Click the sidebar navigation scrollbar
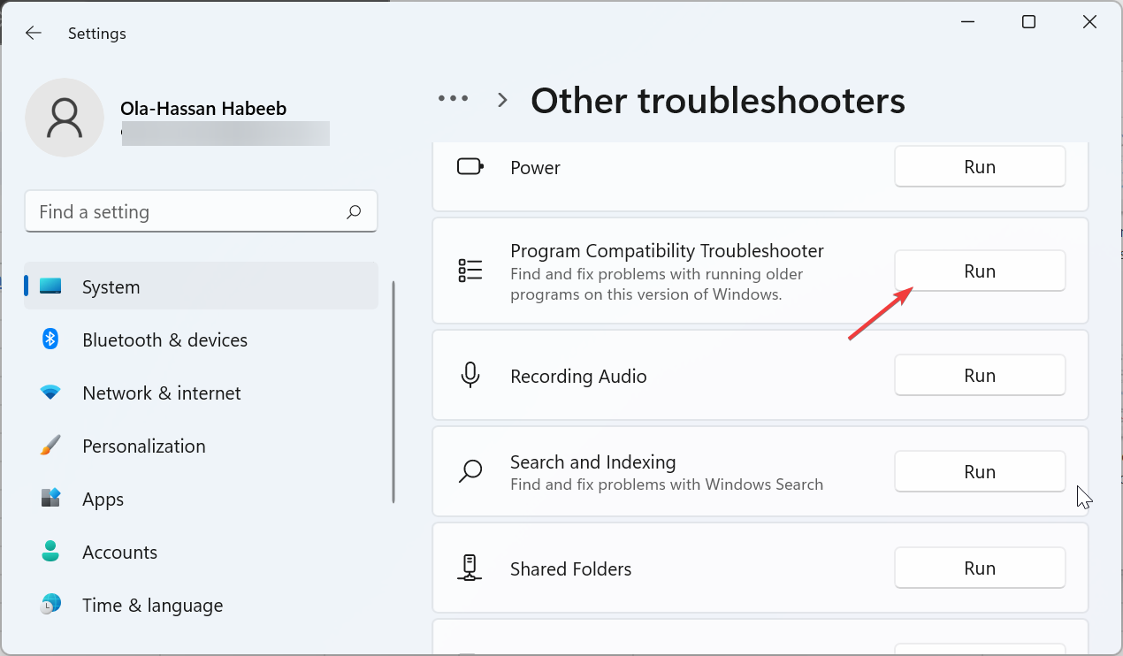Viewport: 1123px width, 656px height. click(x=393, y=393)
